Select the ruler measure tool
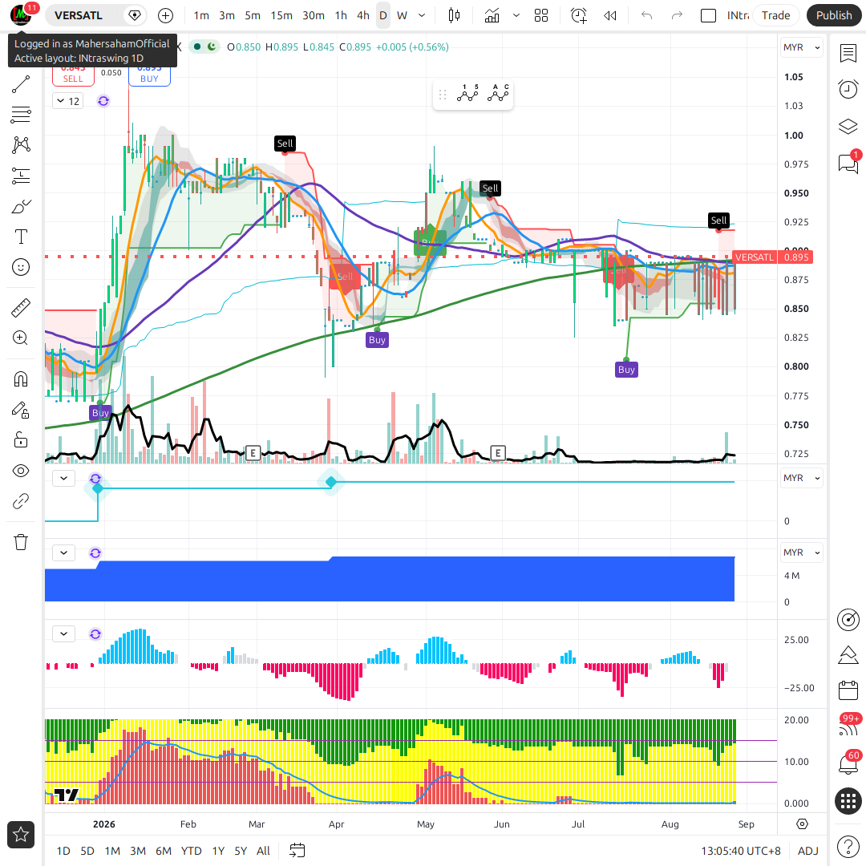 20,308
